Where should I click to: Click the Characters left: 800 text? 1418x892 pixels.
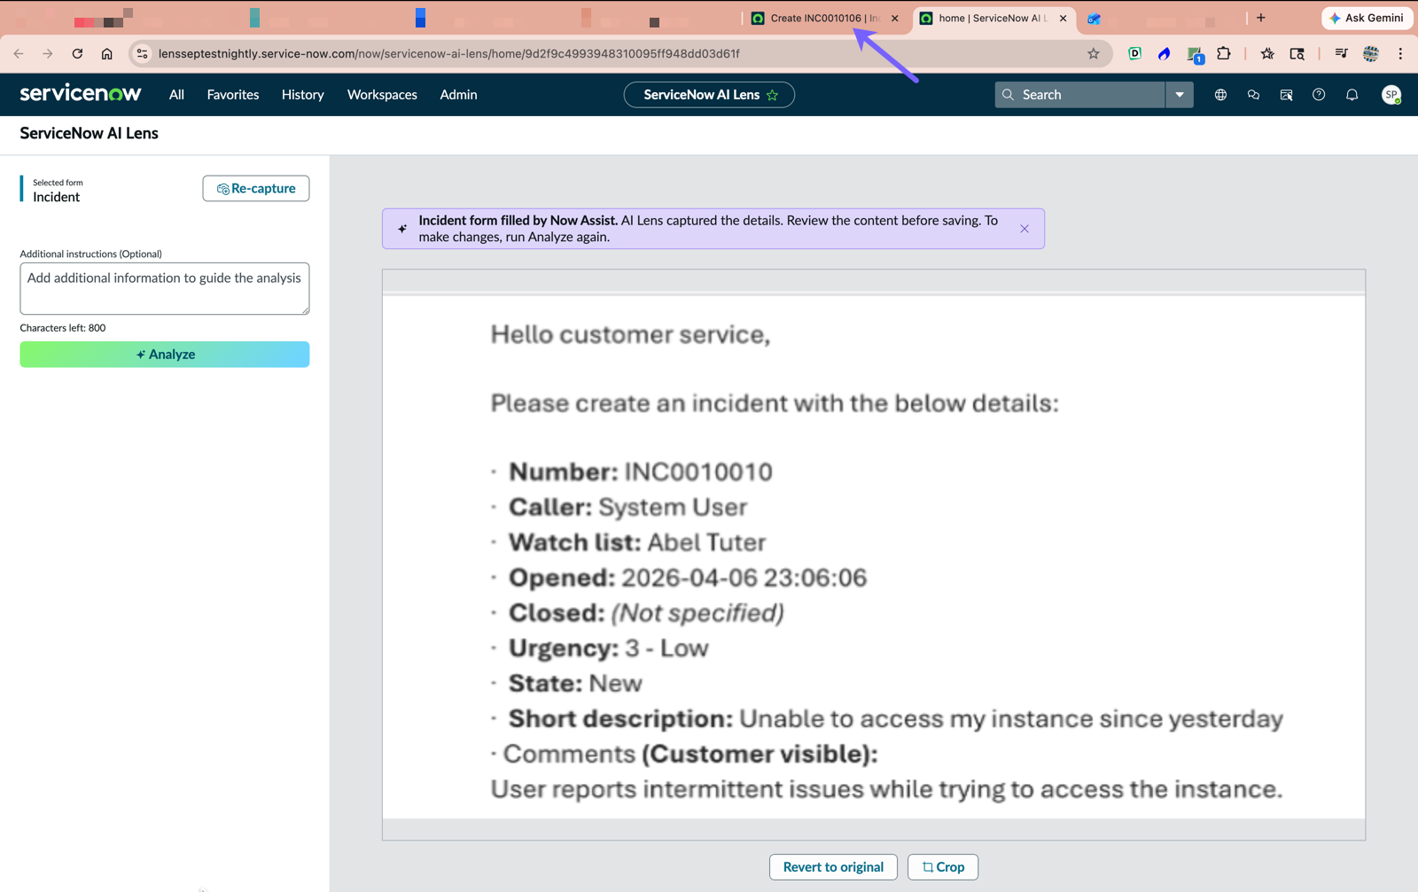(x=63, y=328)
